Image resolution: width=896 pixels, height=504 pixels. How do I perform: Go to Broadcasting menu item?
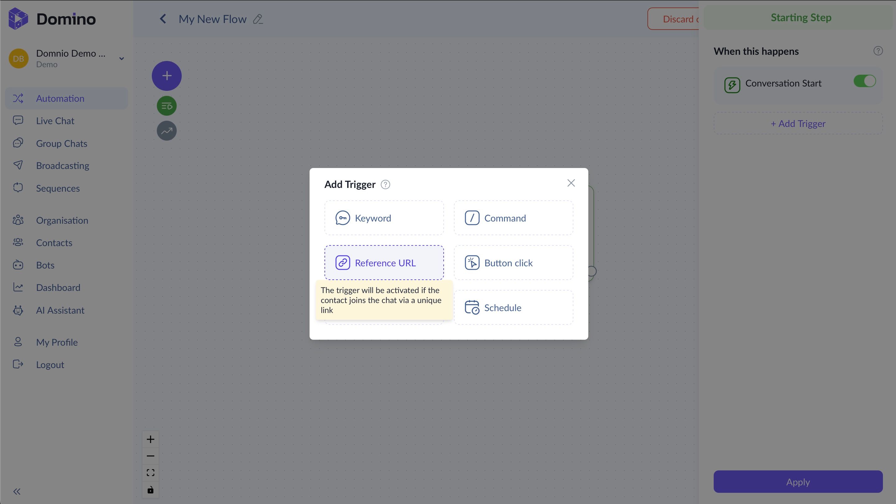pyautogui.click(x=63, y=166)
